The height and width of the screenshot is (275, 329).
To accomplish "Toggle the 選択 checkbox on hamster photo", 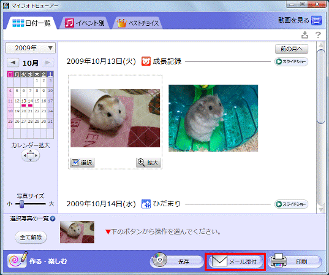I will [x=82, y=163].
